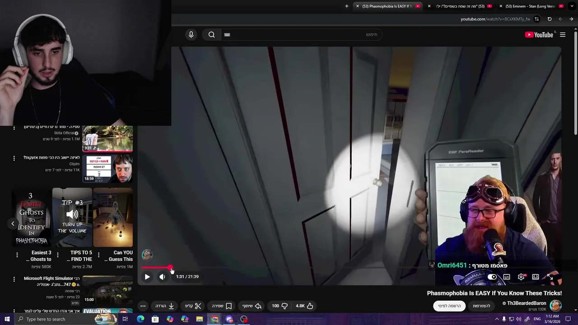Image resolution: width=578 pixels, height=325 pixels.
Task: Open File Explorer from taskbar
Action: pos(199,319)
